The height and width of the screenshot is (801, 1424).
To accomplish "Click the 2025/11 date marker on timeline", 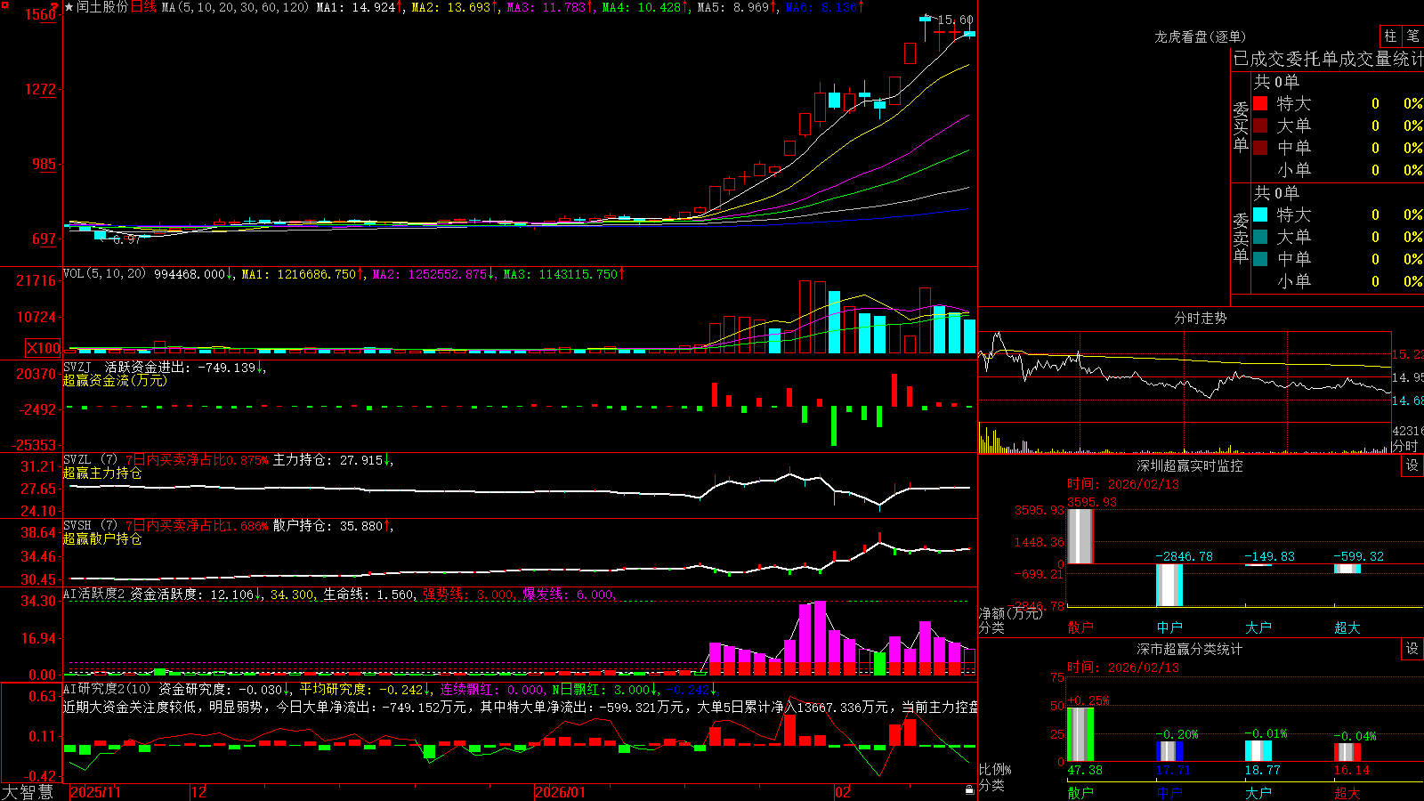I will tap(95, 792).
